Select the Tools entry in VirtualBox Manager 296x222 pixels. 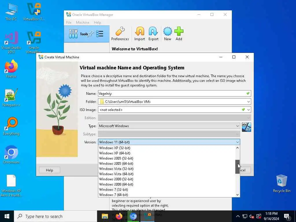click(87, 34)
